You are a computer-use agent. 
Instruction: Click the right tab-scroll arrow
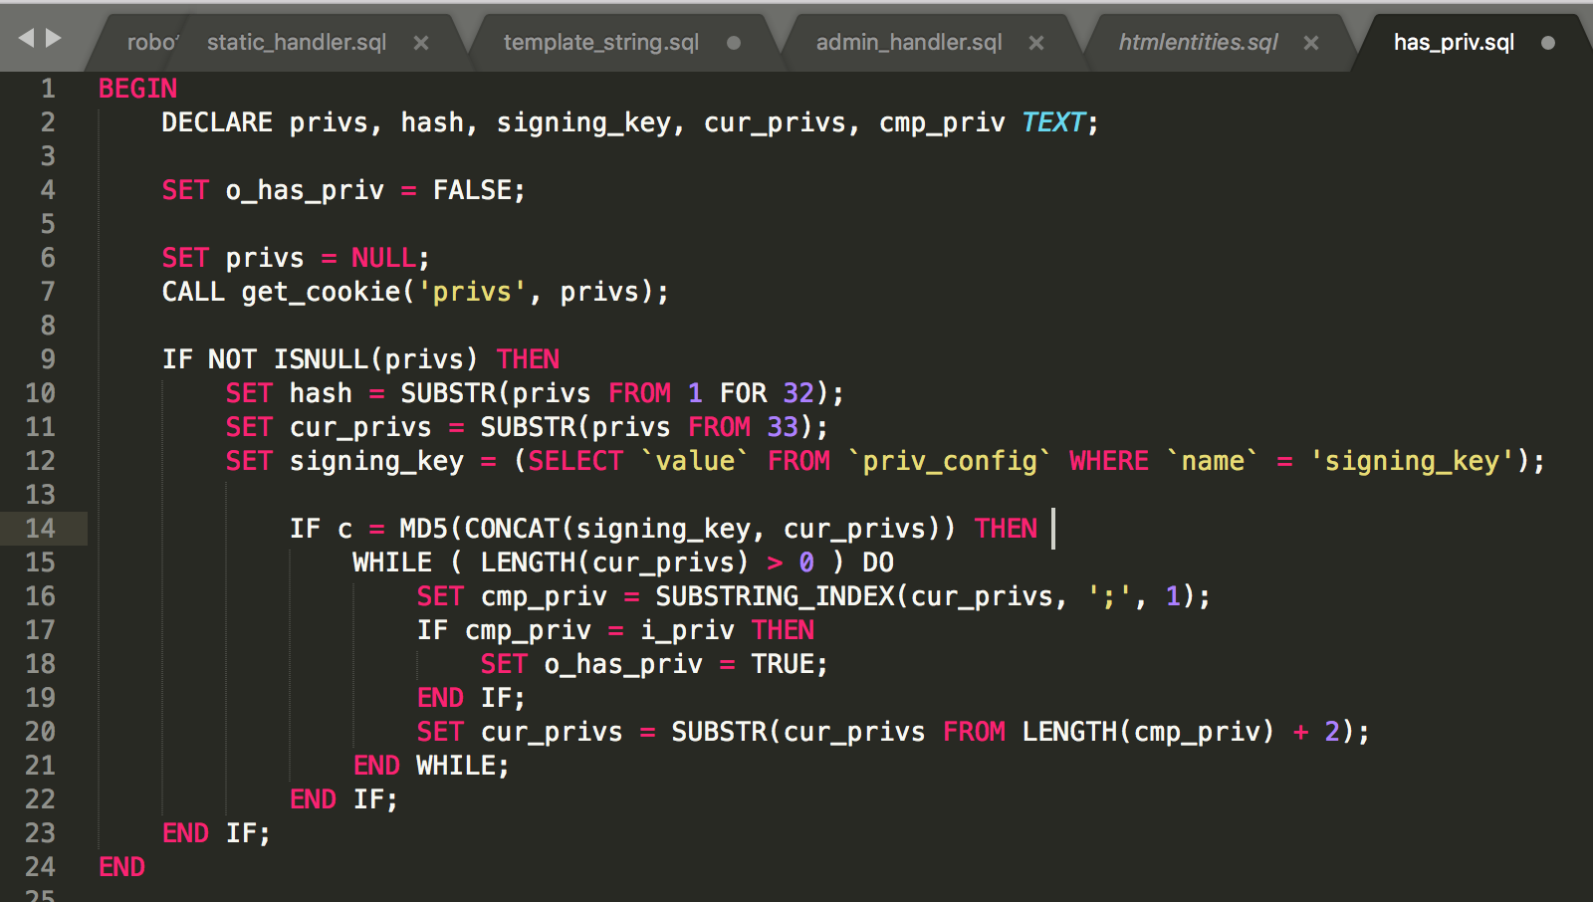point(54,39)
